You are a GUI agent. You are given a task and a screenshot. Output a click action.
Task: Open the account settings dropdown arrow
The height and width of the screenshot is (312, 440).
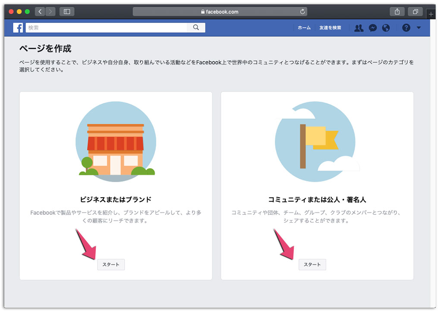[x=418, y=28]
